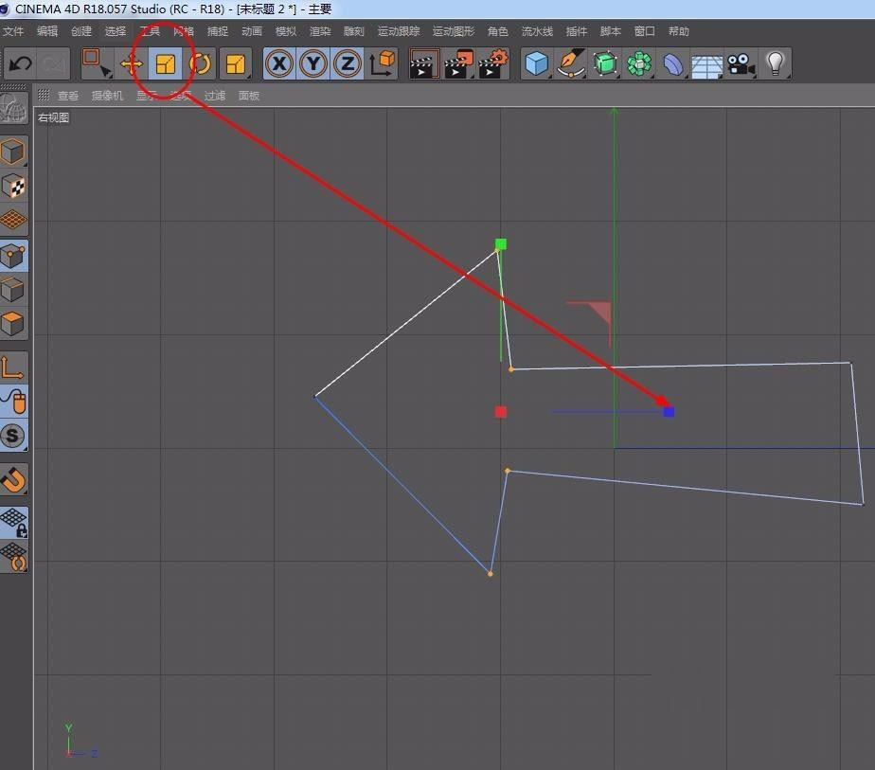Open the 摄像机 viewport menu

[106, 95]
